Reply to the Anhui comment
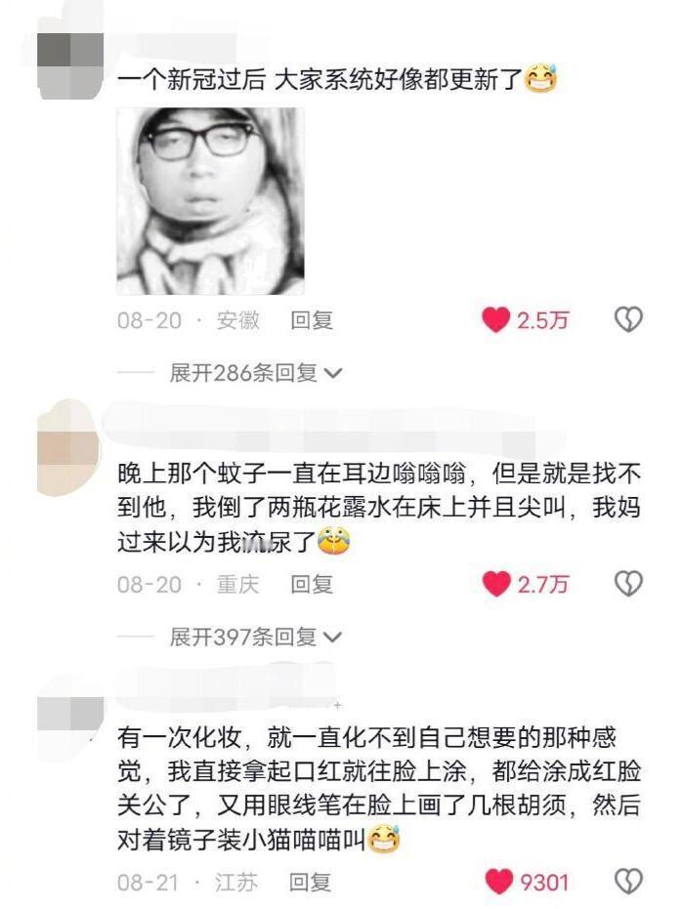The image size is (682, 909). pyautogui.click(x=312, y=320)
